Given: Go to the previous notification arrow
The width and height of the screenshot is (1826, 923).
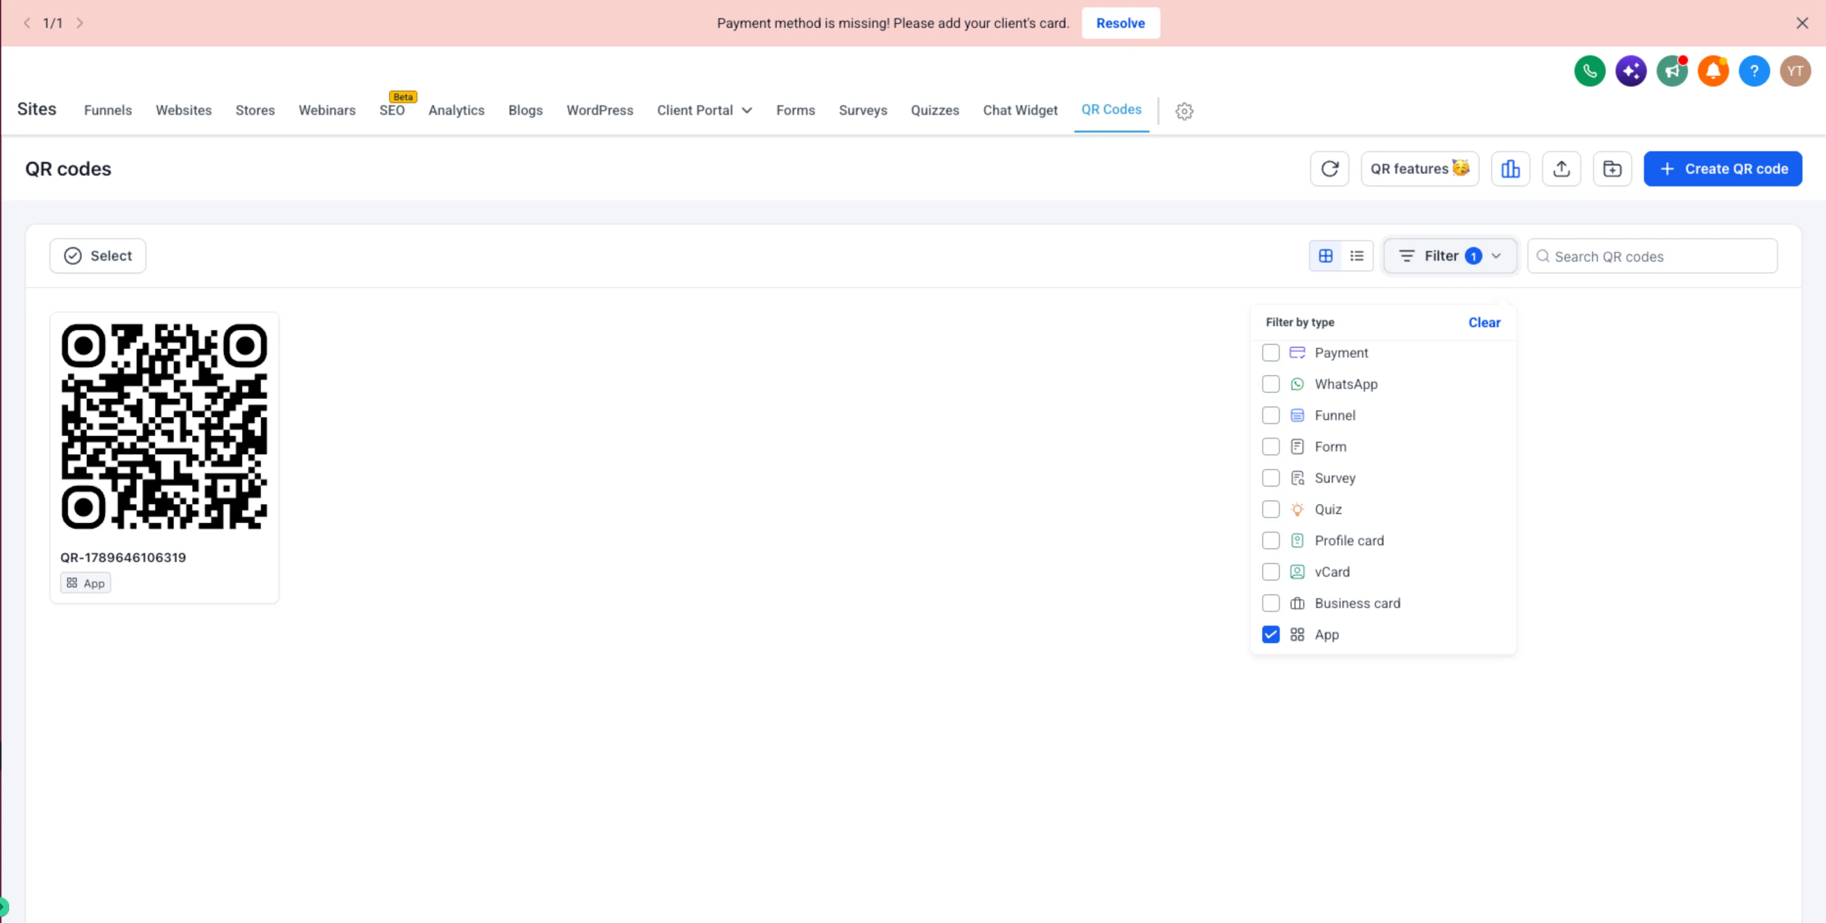Looking at the screenshot, I should coord(27,23).
